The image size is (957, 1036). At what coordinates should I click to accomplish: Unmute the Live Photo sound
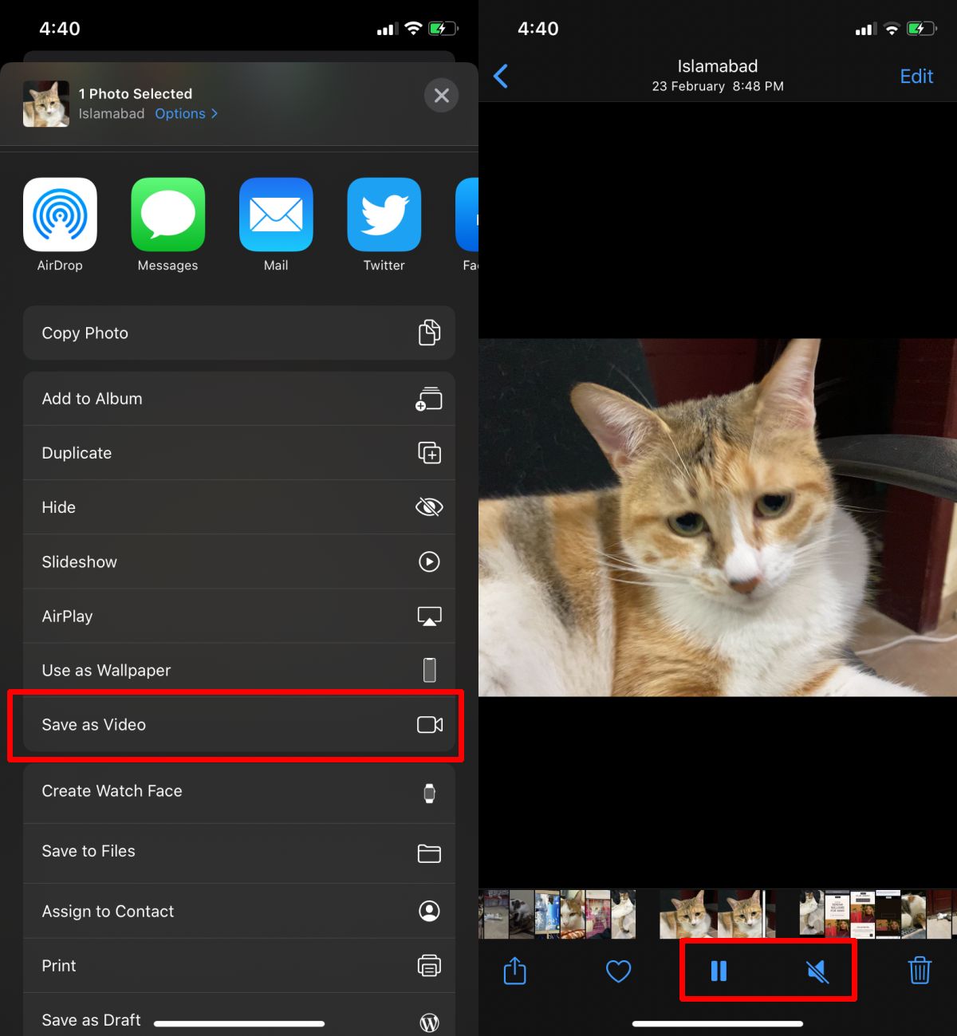click(818, 971)
